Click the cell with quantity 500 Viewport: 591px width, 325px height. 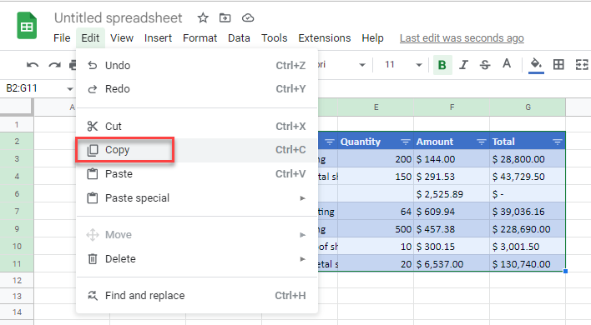(376, 229)
